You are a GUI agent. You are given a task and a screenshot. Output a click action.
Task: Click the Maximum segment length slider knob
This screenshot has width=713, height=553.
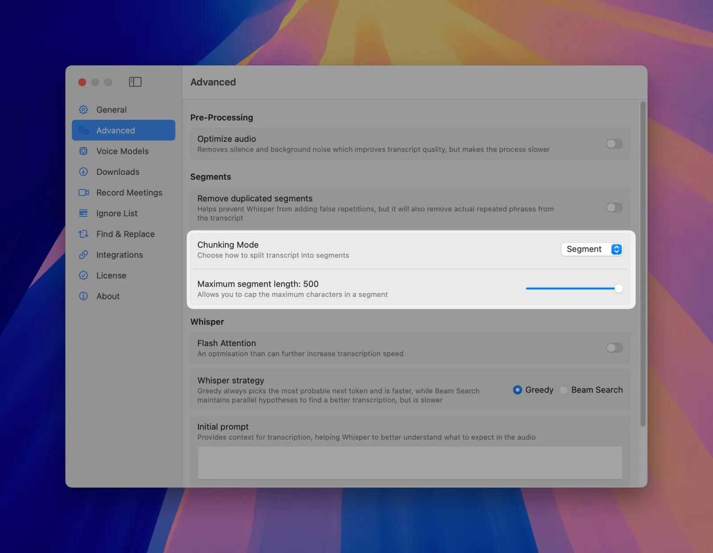(619, 289)
